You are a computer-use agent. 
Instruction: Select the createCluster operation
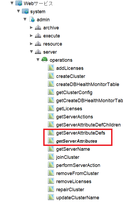(x=71, y=76)
